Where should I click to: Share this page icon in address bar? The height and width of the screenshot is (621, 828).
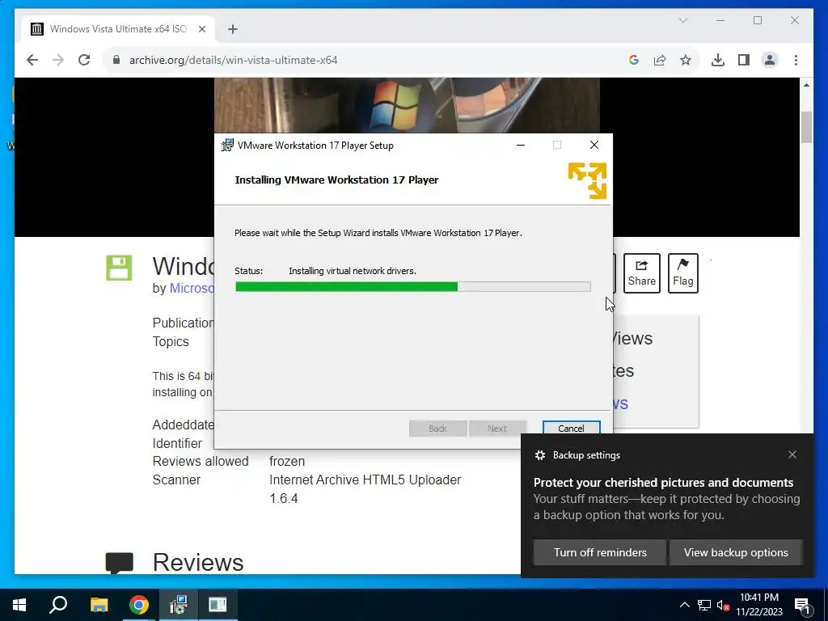(660, 60)
